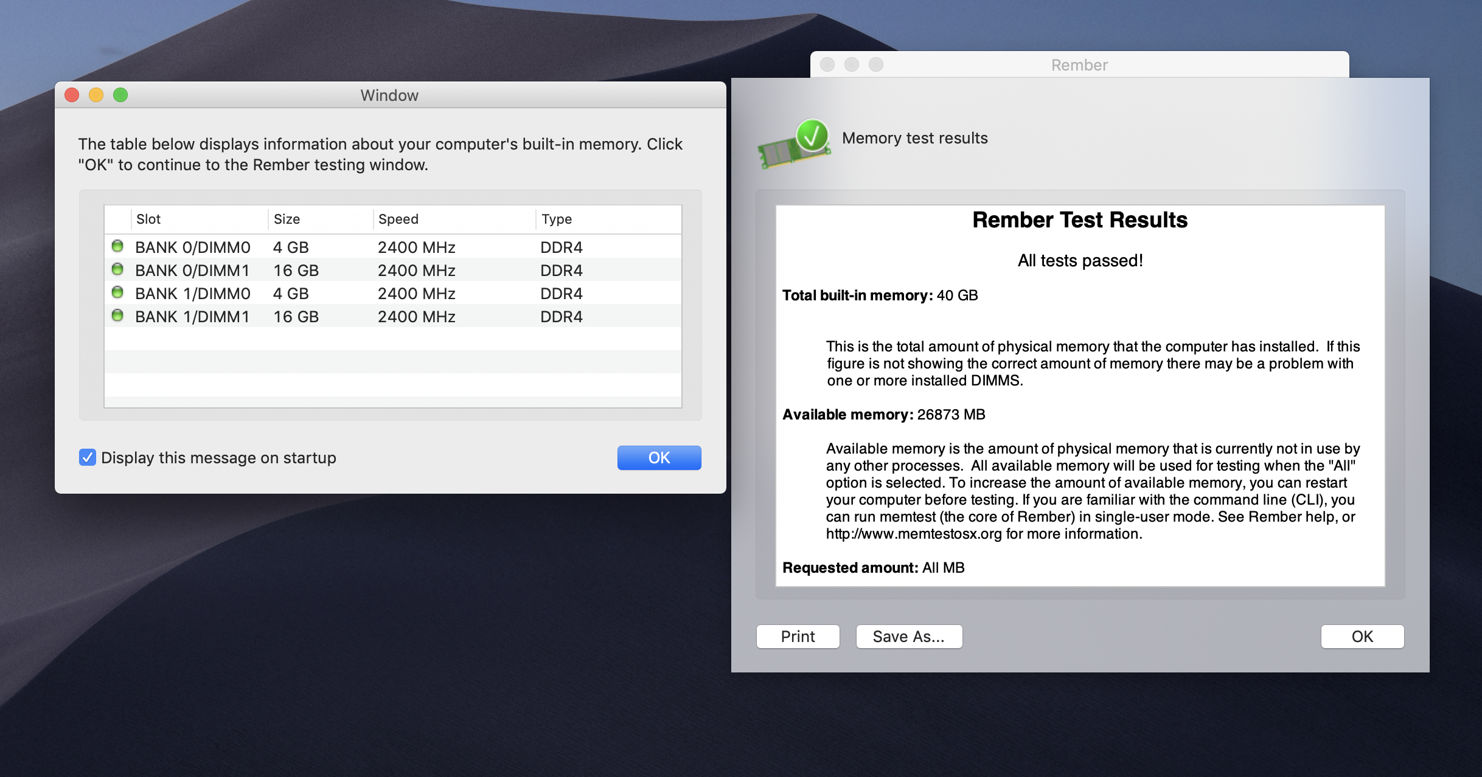The height and width of the screenshot is (777, 1482).
Task: Sort table by Slot column header
Action: click(x=200, y=219)
